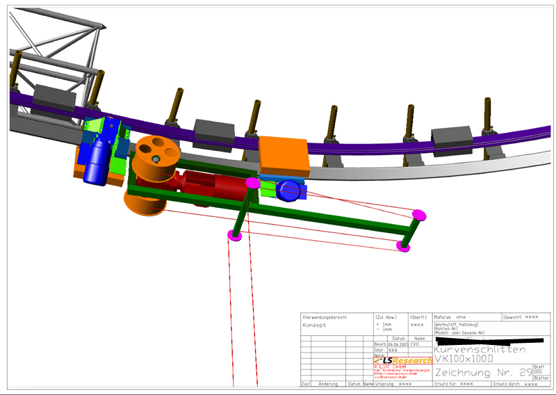Click the LSResearch company logo
Screen dimensions: 556x395
coord(403,360)
